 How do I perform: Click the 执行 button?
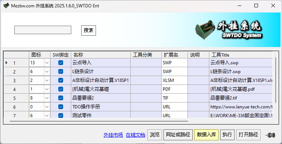(227, 135)
